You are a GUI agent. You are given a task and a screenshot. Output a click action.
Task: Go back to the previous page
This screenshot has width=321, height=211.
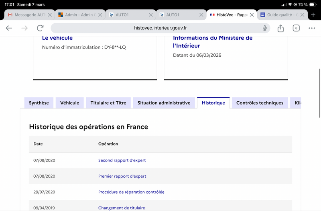[x=9, y=28]
